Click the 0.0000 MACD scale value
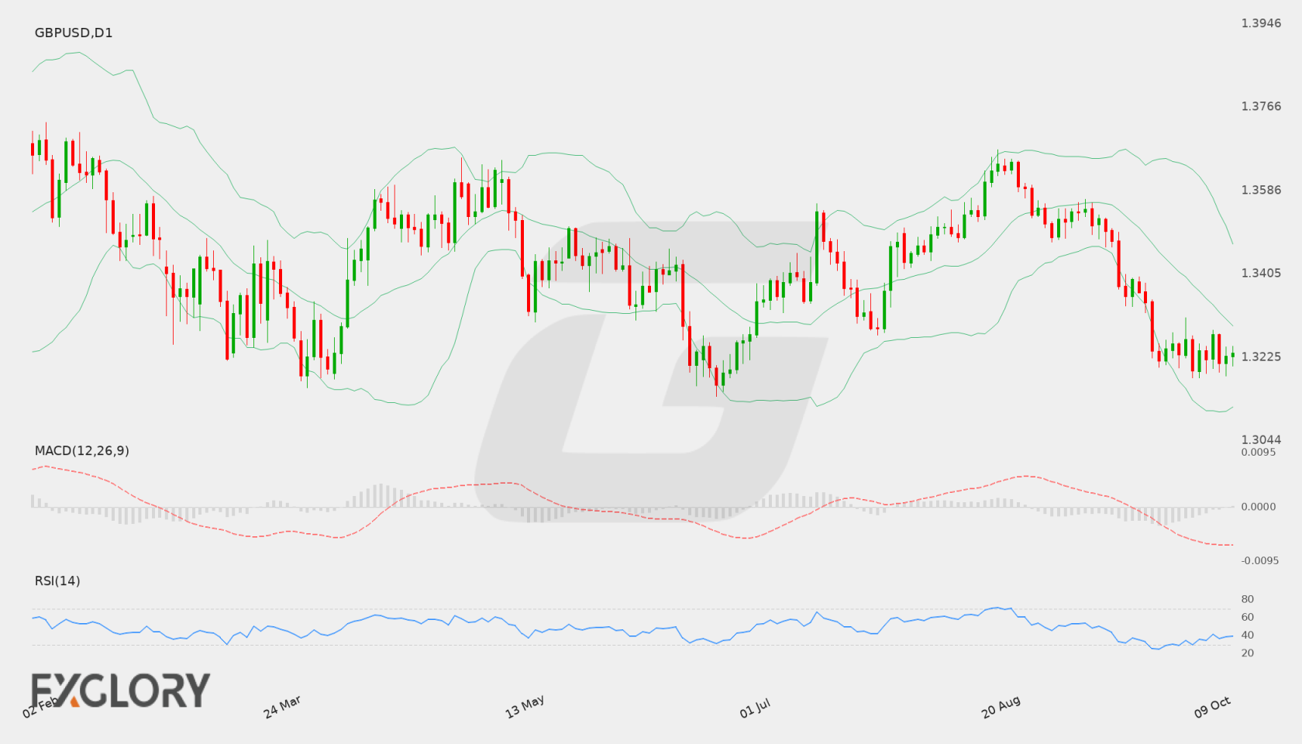Screen dimensions: 1302x744 [x=1259, y=506]
